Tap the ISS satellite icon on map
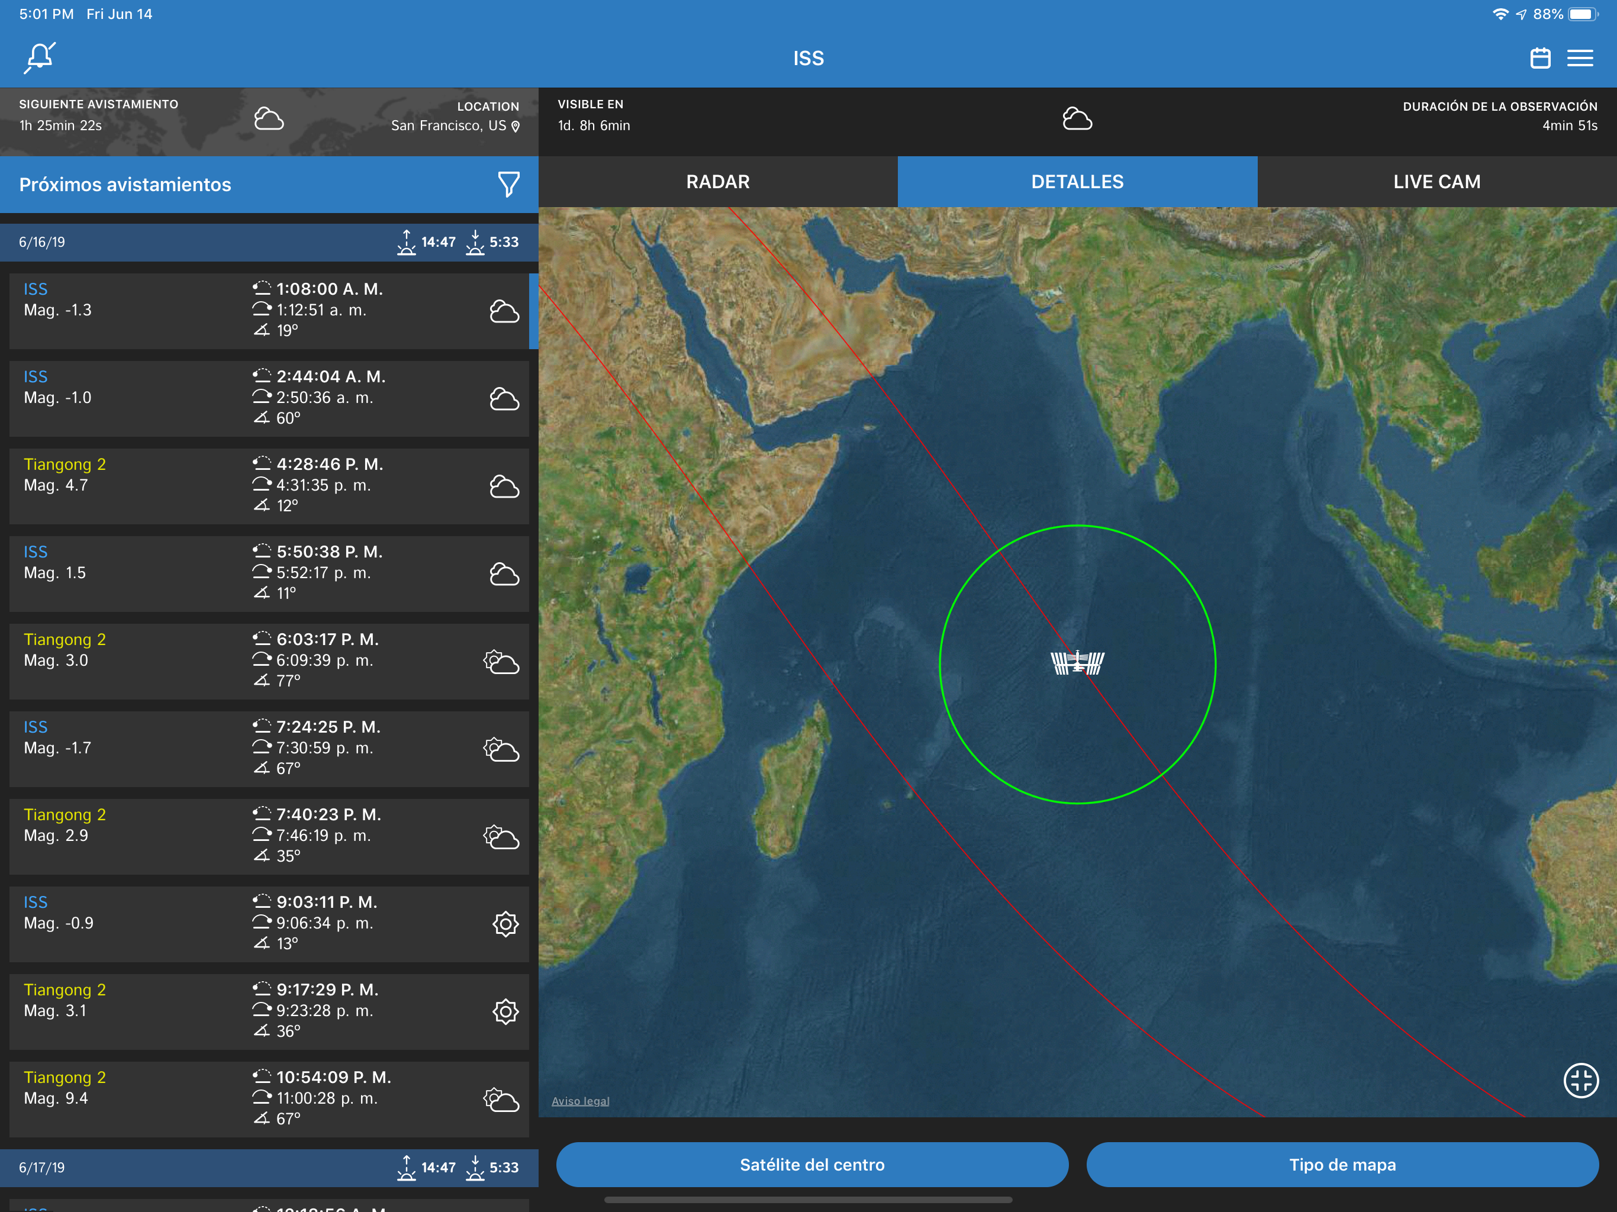The width and height of the screenshot is (1617, 1212). 1077,663
